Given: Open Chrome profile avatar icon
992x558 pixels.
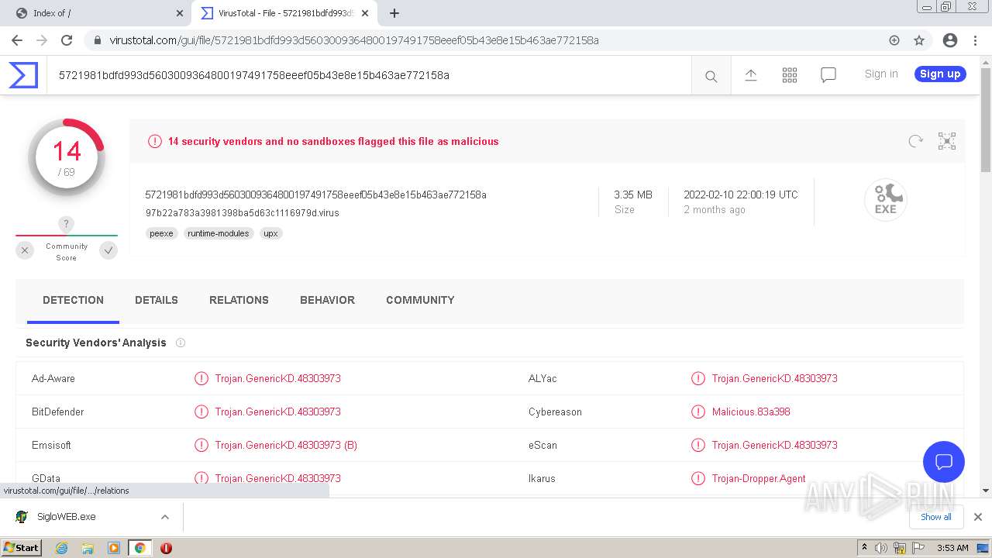Looking at the screenshot, I should (x=949, y=40).
